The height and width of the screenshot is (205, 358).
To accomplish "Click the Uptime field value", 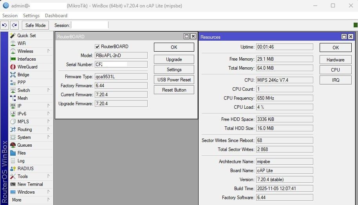I will (284, 47).
